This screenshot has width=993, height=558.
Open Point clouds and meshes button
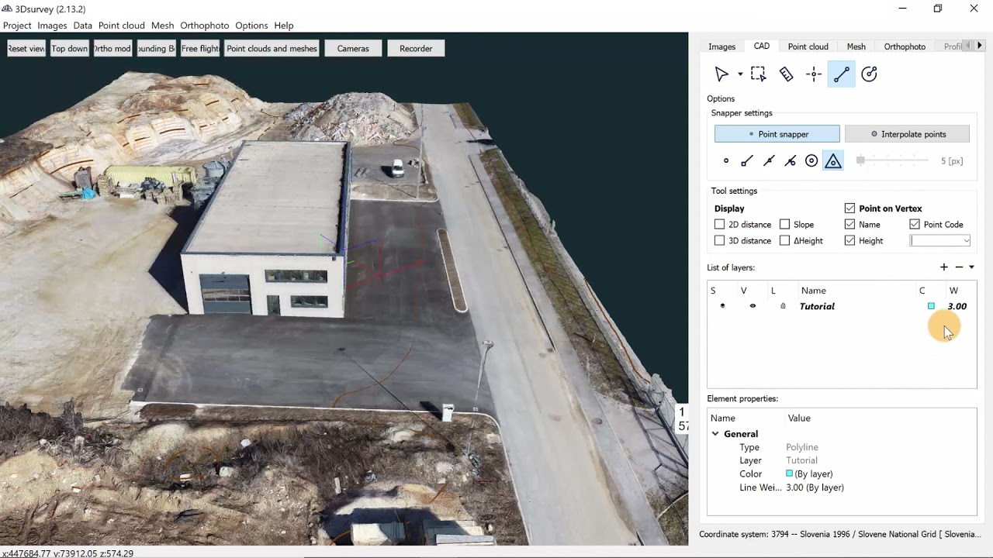[x=272, y=48]
